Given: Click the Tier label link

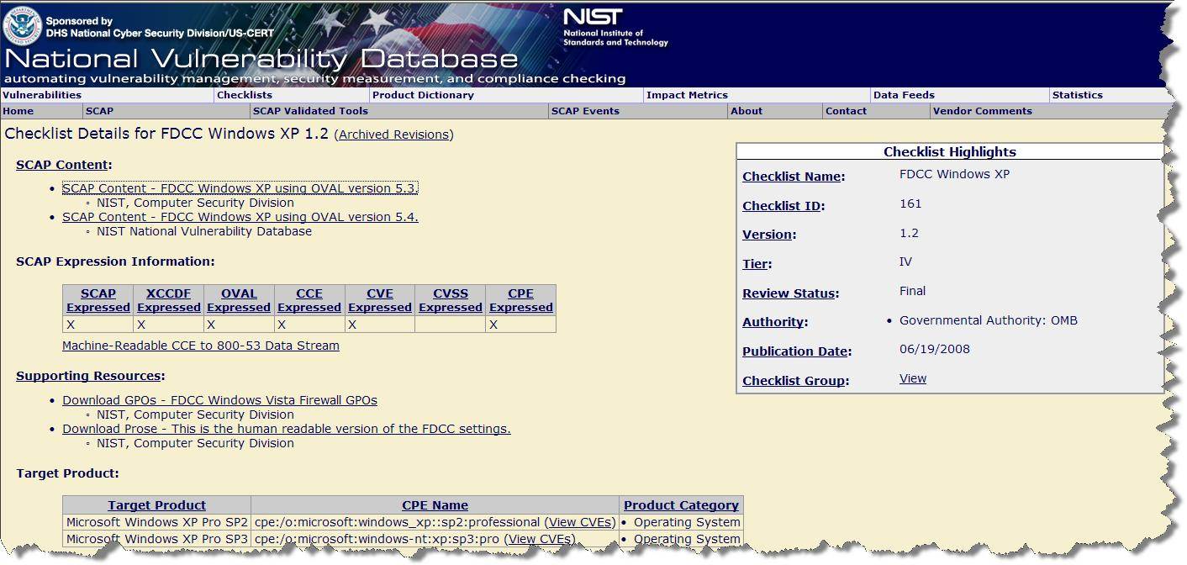Looking at the screenshot, I should click(x=756, y=264).
